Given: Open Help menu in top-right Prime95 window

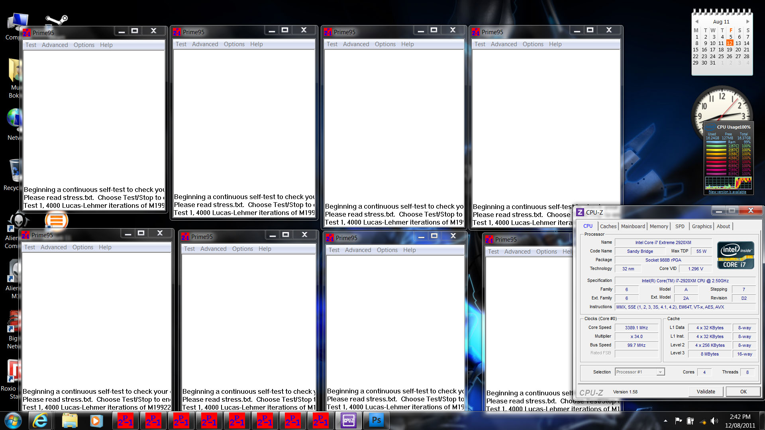Looking at the screenshot, I should point(555,44).
